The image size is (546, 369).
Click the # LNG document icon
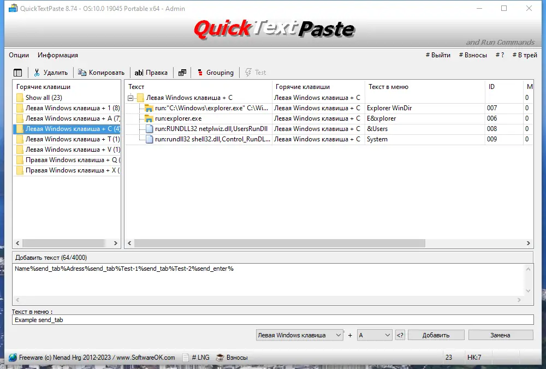tap(186, 358)
